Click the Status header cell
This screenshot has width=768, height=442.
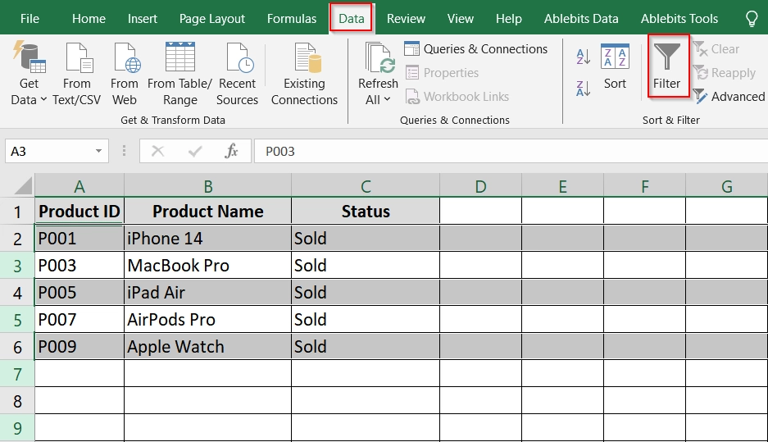tap(366, 212)
